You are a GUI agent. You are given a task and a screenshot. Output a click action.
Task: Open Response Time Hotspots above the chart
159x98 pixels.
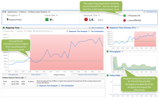[x=78, y=31]
